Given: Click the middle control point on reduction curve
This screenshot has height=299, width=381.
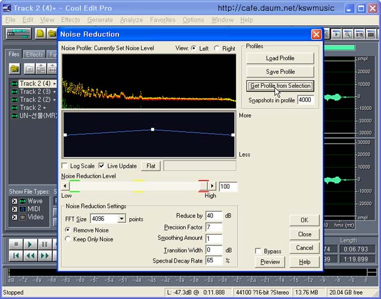Looking at the screenshot, I should click(x=152, y=130).
